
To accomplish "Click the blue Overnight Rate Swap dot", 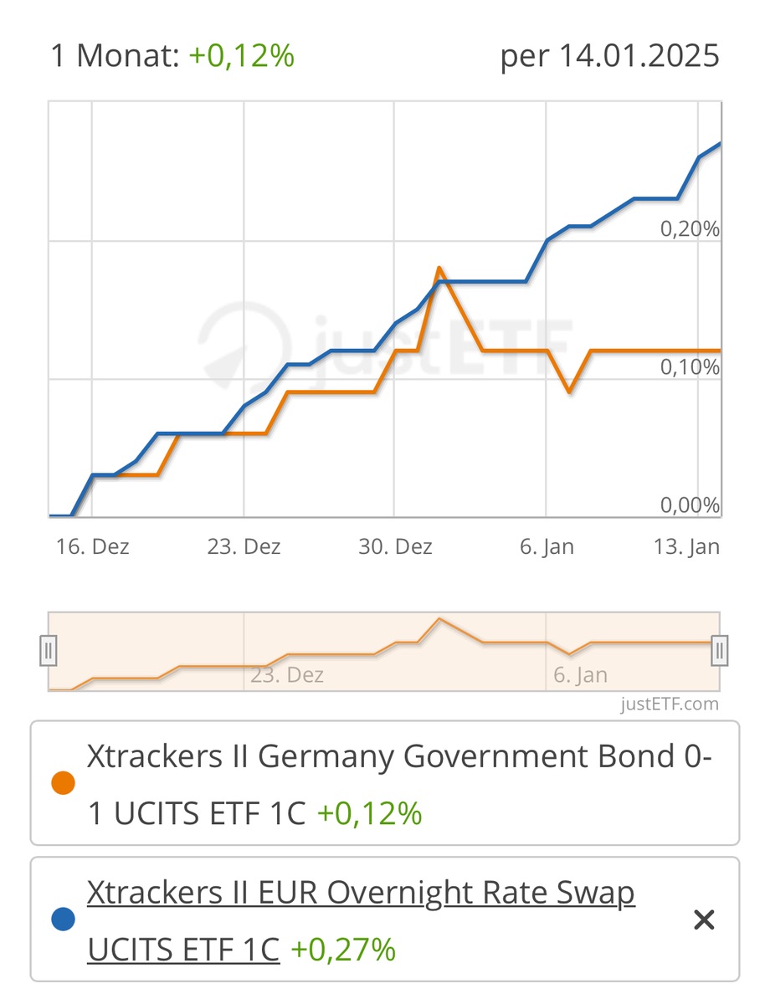I will coord(64,920).
